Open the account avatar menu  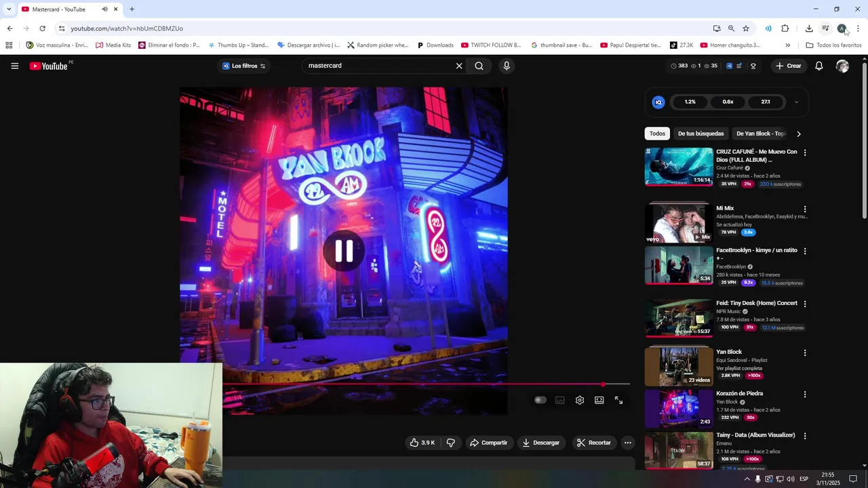point(842,66)
